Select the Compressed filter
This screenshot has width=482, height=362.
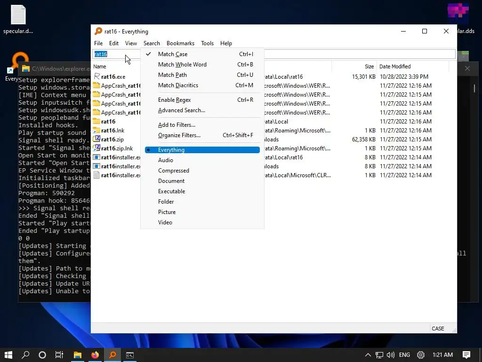click(x=202, y=171)
